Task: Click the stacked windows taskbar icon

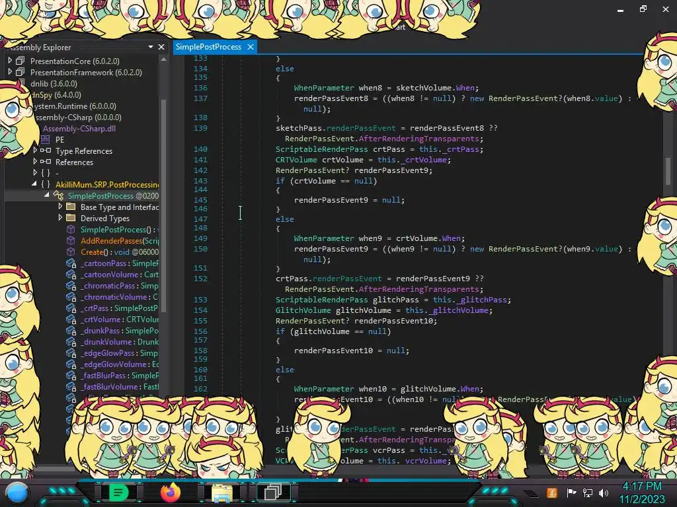Action: [273, 492]
